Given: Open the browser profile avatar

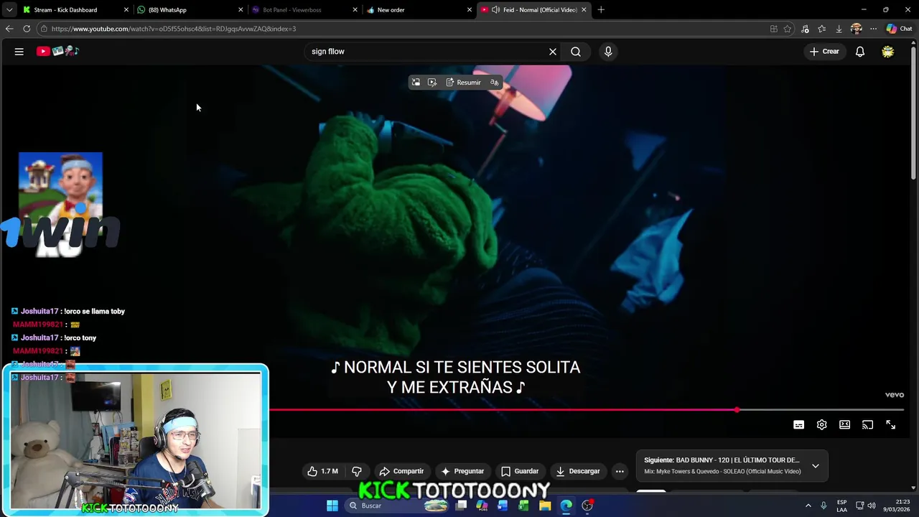Looking at the screenshot, I should [856, 29].
